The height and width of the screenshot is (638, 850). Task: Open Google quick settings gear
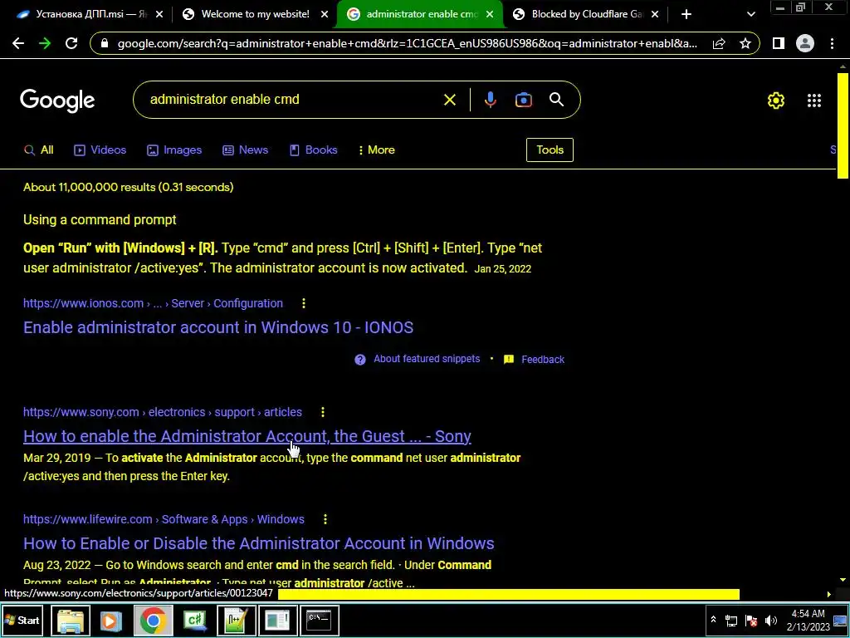[x=776, y=101]
